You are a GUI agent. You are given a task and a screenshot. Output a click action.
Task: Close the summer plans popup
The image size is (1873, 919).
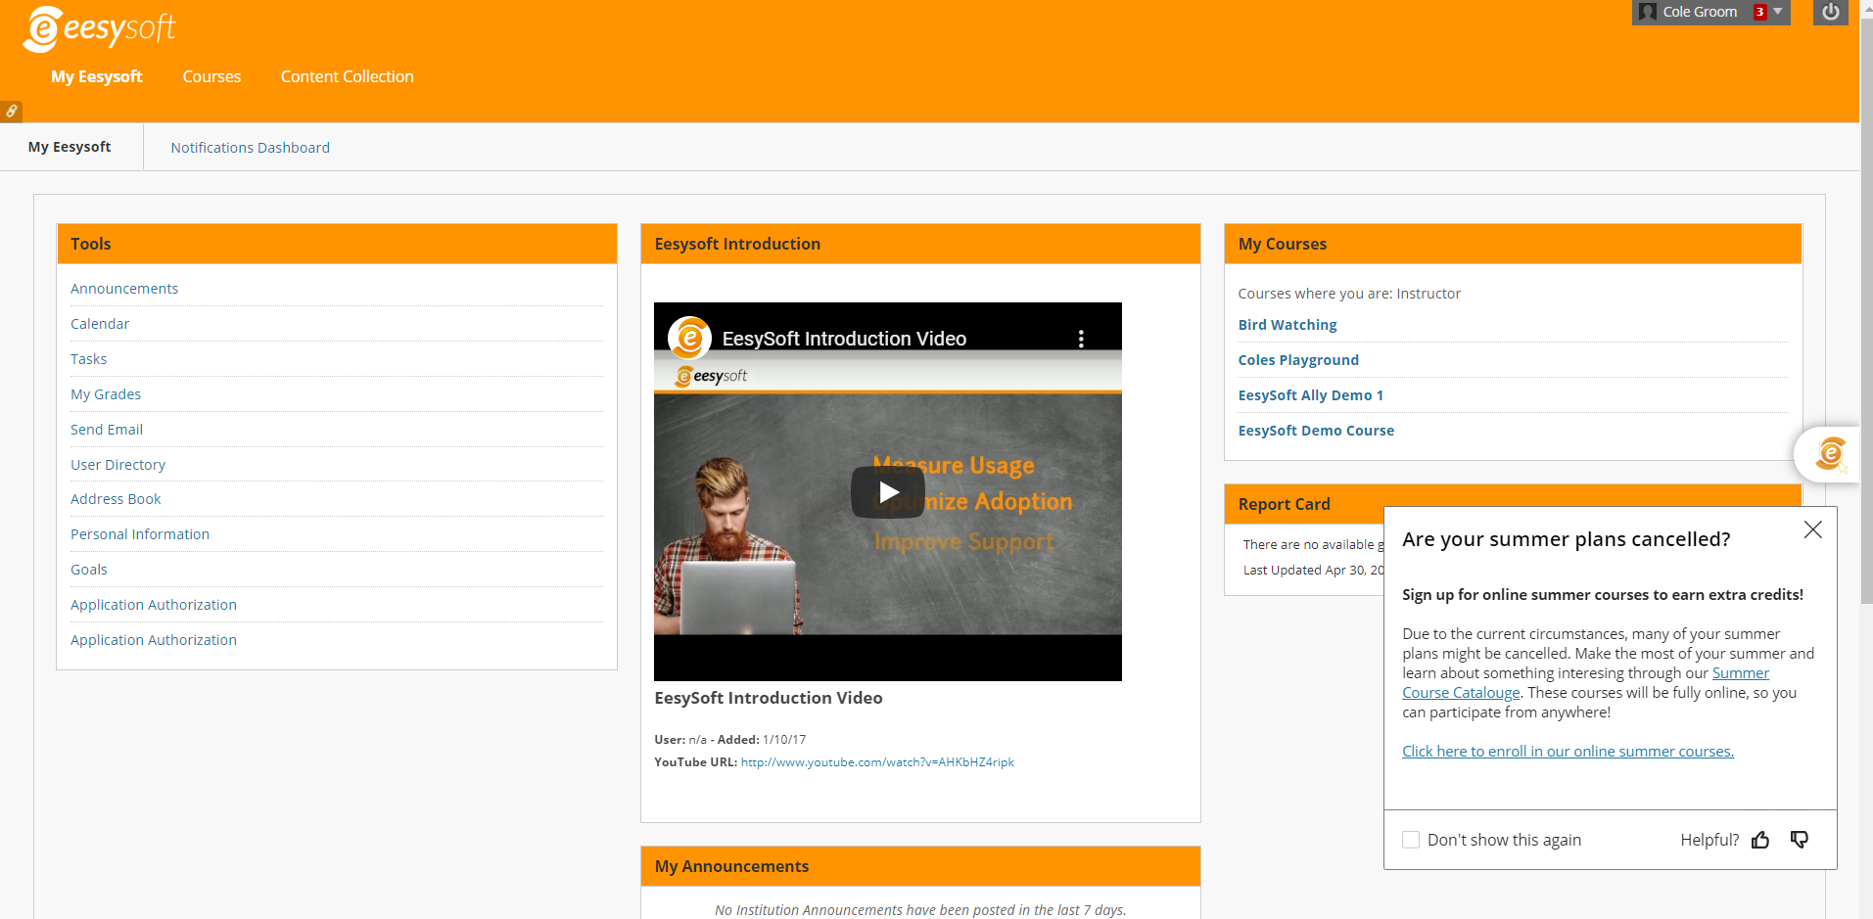[1812, 529]
